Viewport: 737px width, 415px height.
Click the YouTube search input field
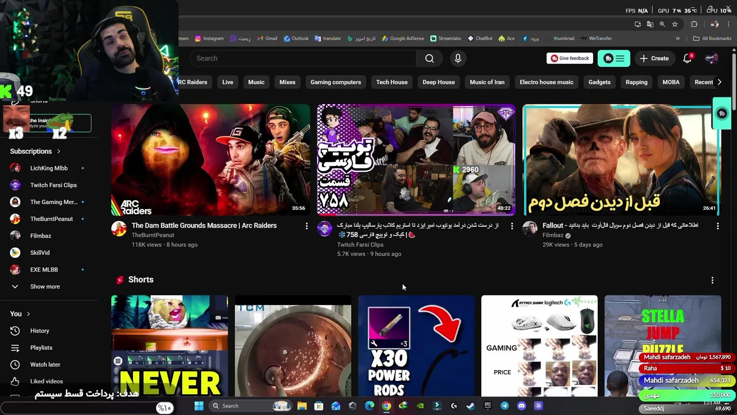point(302,58)
